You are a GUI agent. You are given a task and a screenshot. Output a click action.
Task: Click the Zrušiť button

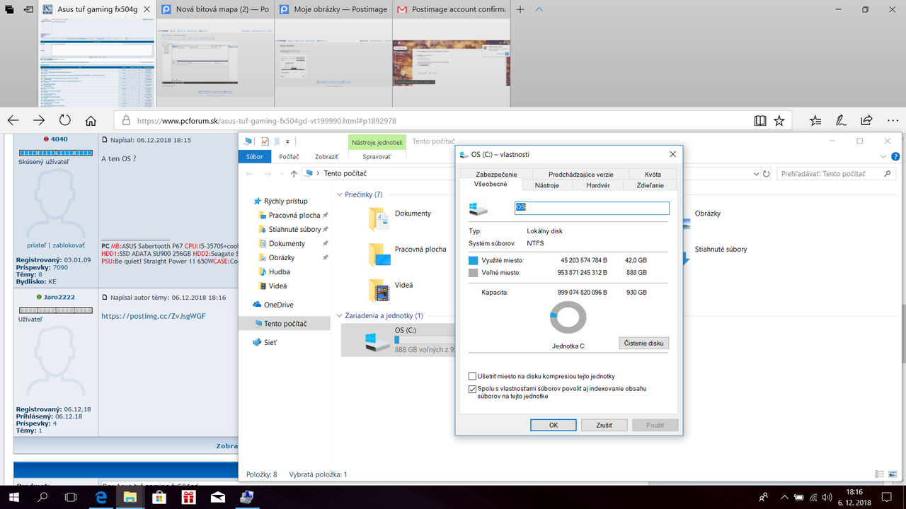click(x=604, y=425)
